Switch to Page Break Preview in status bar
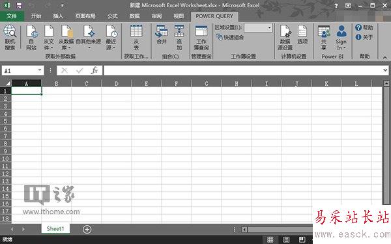This screenshot has height=244, width=391. tap(302, 239)
